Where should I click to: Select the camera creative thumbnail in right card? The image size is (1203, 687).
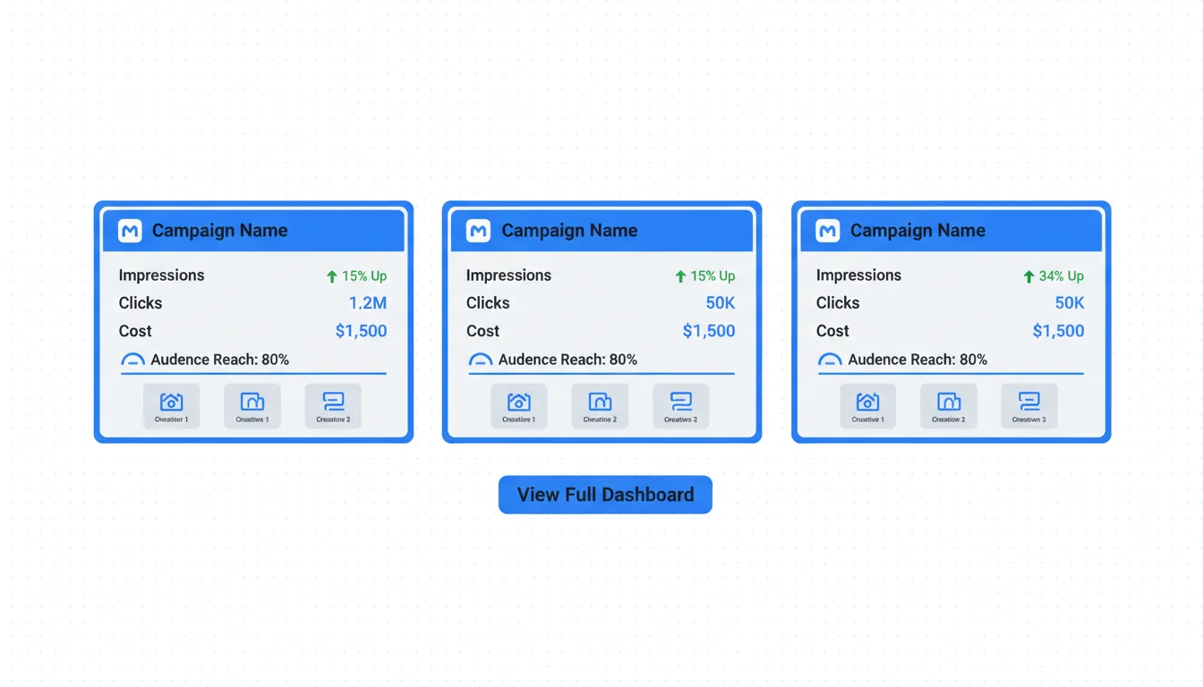[866, 405]
